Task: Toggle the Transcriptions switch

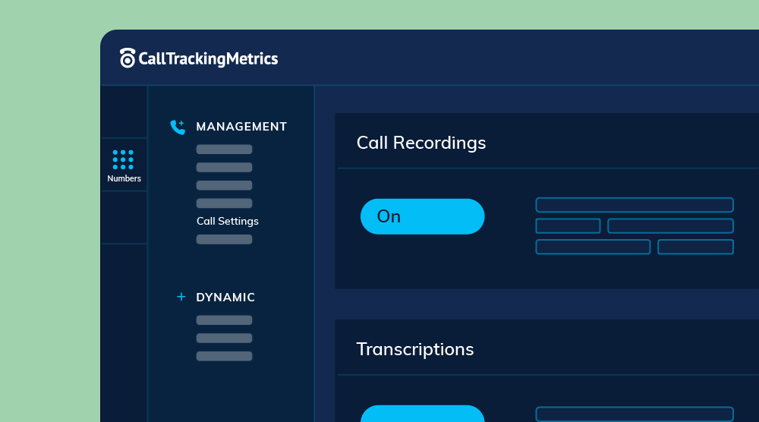Action: coord(422,414)
